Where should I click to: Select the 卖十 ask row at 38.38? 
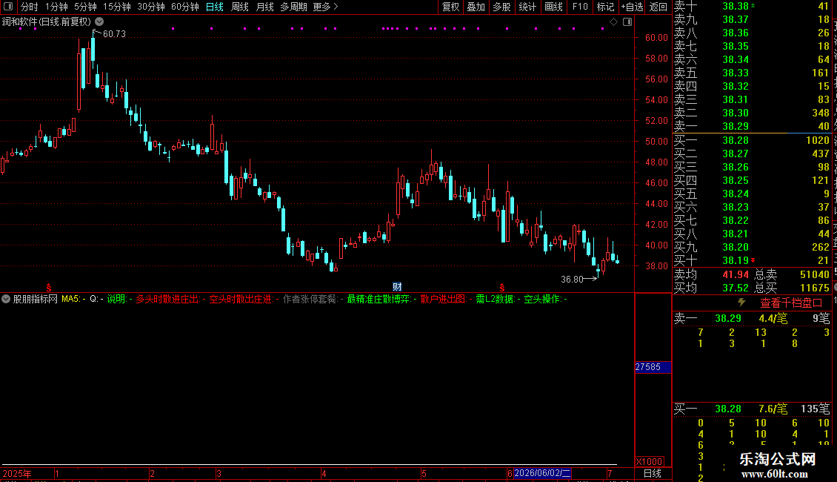tap(752, 6)
